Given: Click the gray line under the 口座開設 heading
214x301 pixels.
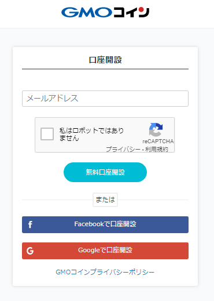Looking at the screenshot, I should coord(105,69).
